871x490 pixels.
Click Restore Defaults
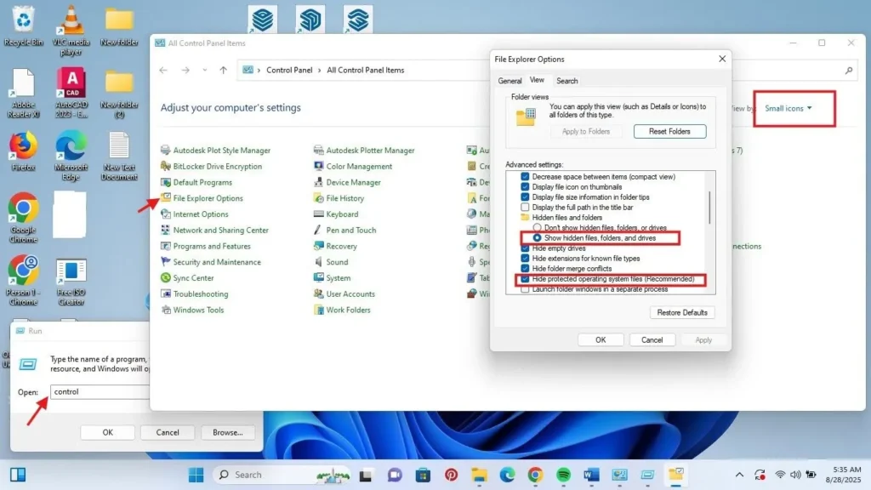682,312
